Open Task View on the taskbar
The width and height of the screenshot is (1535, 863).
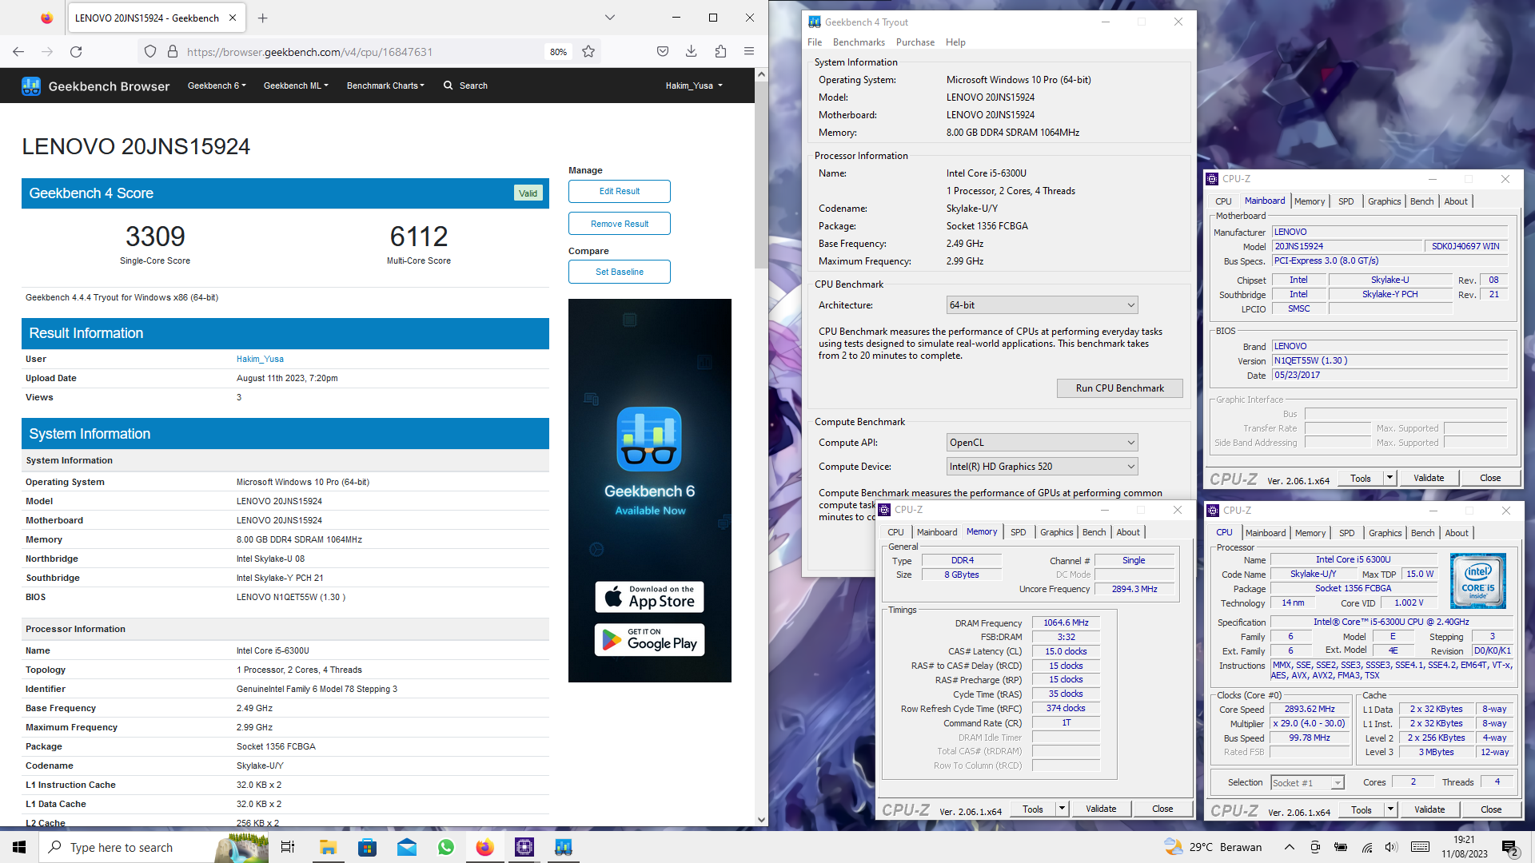(288, 847)
